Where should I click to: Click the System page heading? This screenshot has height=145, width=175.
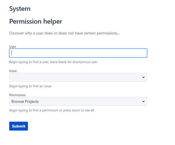tap(20, 9)
